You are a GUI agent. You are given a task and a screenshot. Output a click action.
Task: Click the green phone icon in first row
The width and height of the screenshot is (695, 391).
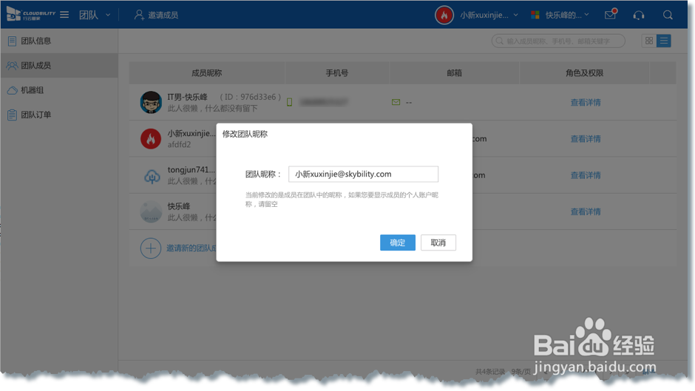tap(289, 103)
